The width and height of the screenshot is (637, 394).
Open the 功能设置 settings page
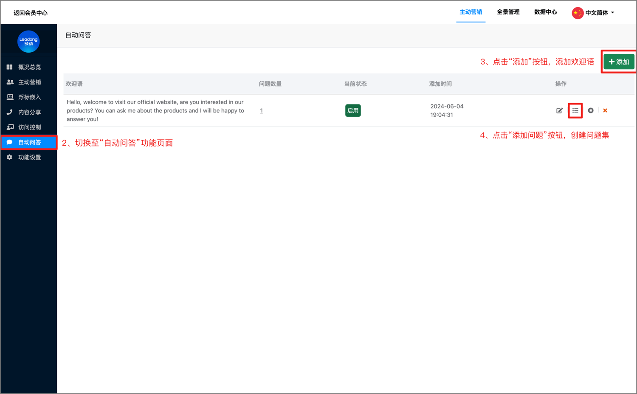28,157
